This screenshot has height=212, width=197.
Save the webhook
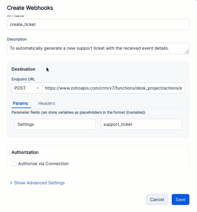point(180,200)
